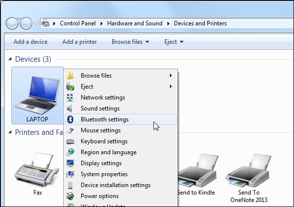The height and width of the screenshot is (207, 294).
Task: Go back with the Back navigation button
Action: pos(12,23)
